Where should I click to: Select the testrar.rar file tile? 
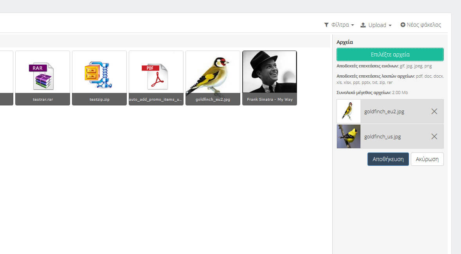(x=43, y=78)
